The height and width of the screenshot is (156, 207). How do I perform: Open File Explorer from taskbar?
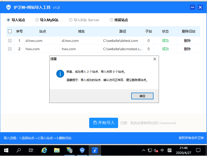point(57,150)
